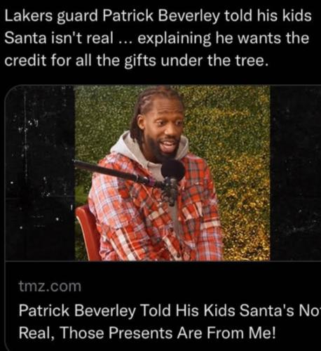Click the card footer area beside tmz.com

(201, 286)
